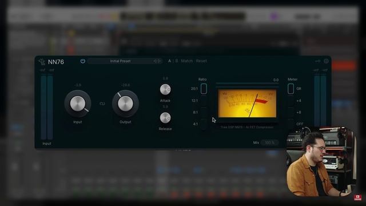
Task: Click the Meter section label
Action: (292, 80)
